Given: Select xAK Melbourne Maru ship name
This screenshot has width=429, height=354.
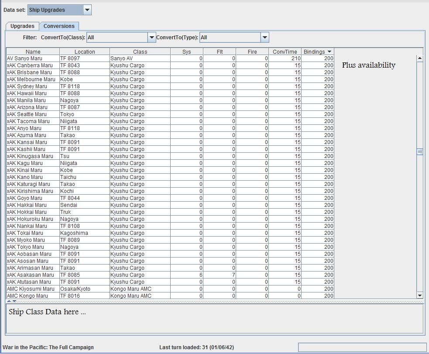Looking at the screenshot, I should (x=31, y=79).
